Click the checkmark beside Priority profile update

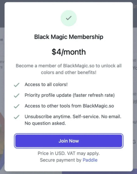[17, 96]
